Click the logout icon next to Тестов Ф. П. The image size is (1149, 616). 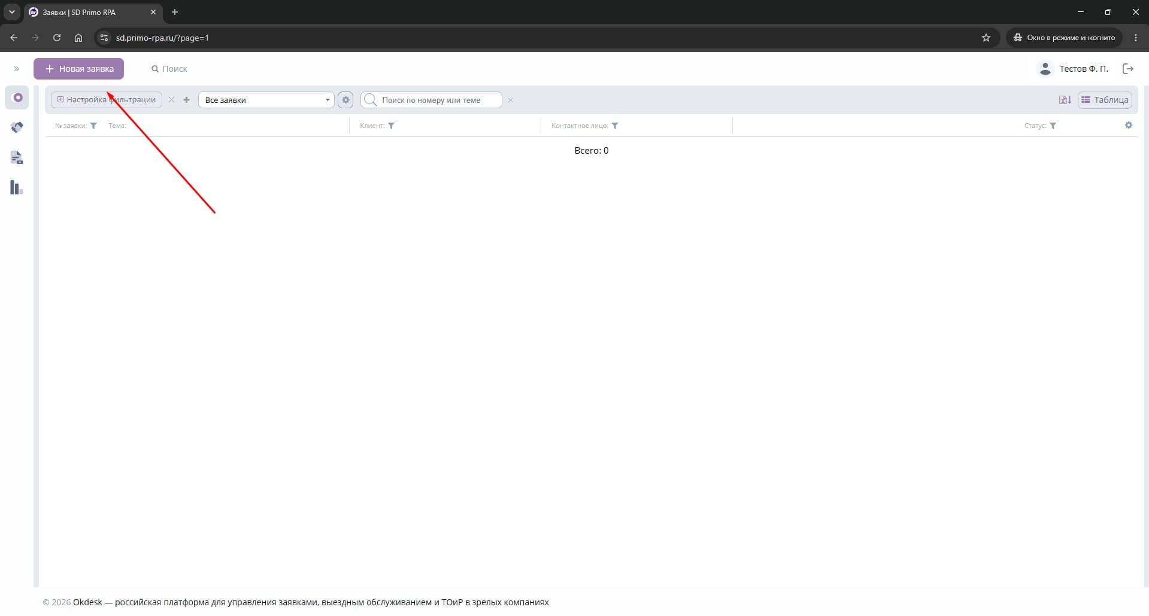coord(1128,69)
